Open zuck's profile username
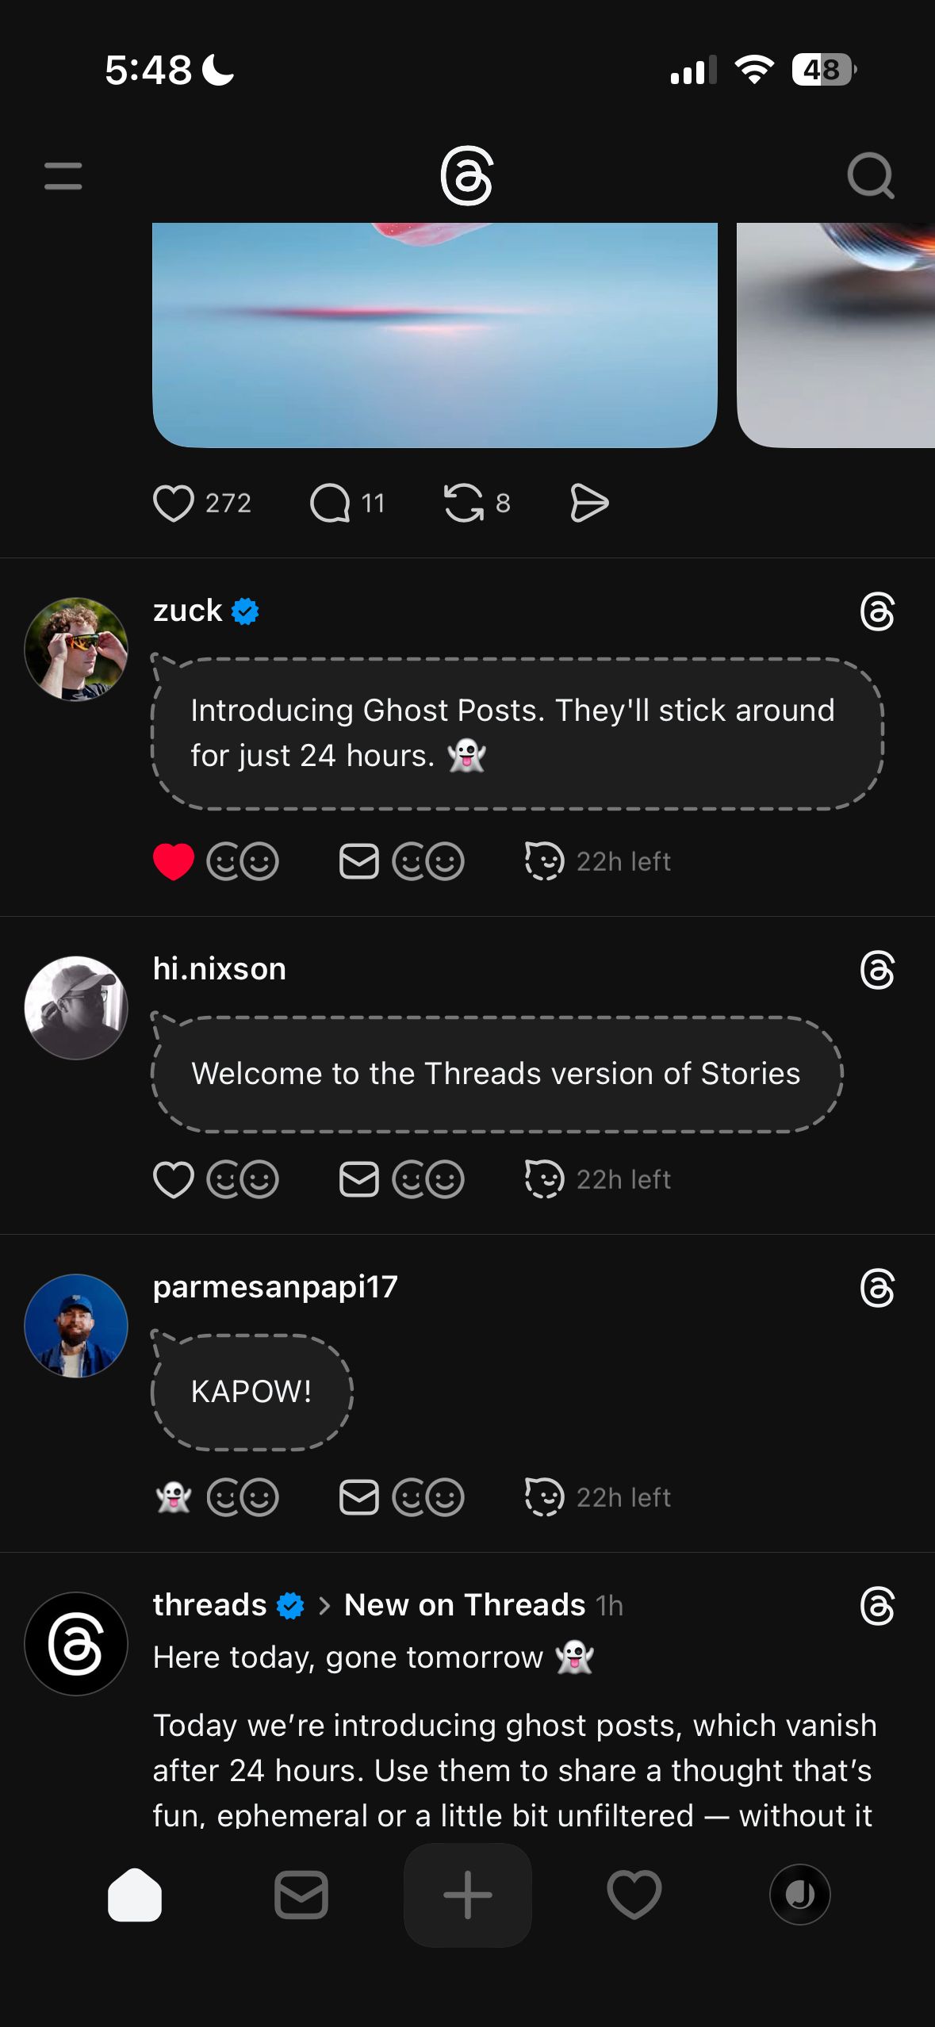Viewport: 935px width, 2027px height. [x=188, y=611]
